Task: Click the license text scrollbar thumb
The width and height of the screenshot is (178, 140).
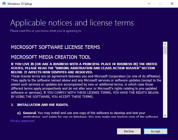Action: point(165,50)
